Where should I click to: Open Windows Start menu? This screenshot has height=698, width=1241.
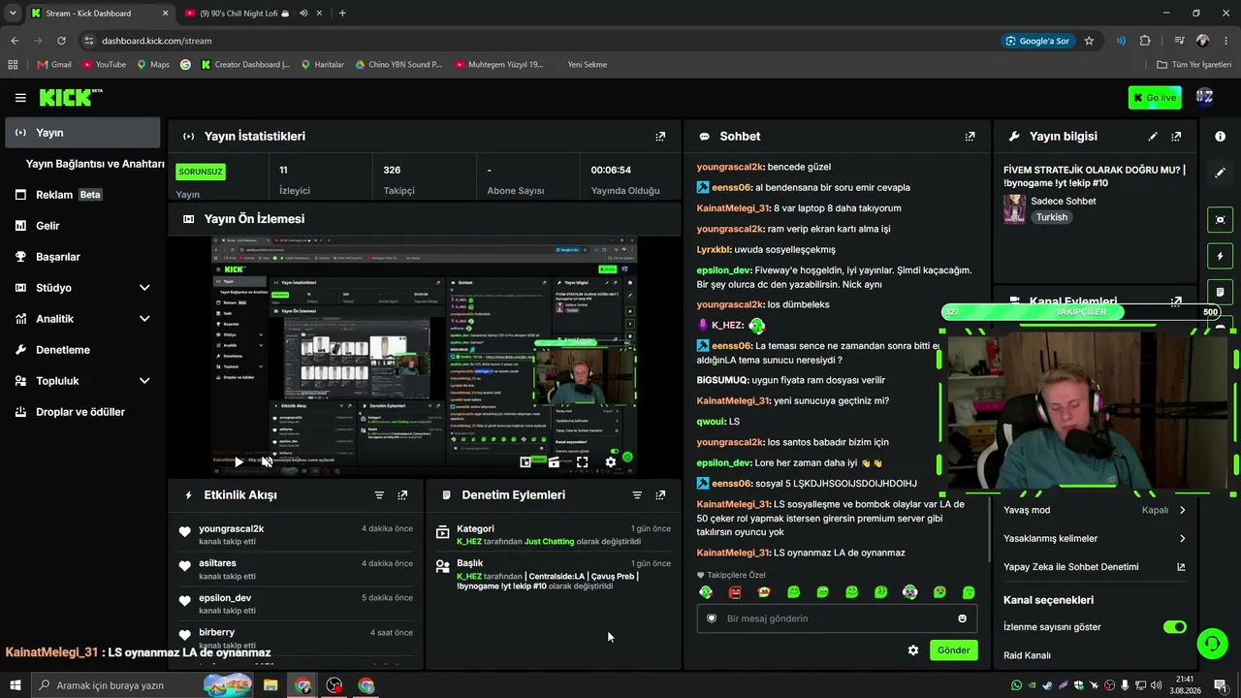[15, 685]
